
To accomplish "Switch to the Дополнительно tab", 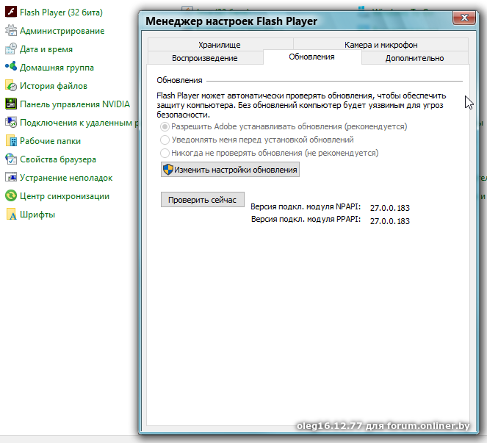I will click(415, 58).
